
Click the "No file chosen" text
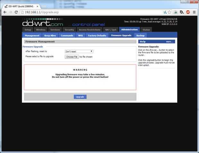click(x=86, y=57)
